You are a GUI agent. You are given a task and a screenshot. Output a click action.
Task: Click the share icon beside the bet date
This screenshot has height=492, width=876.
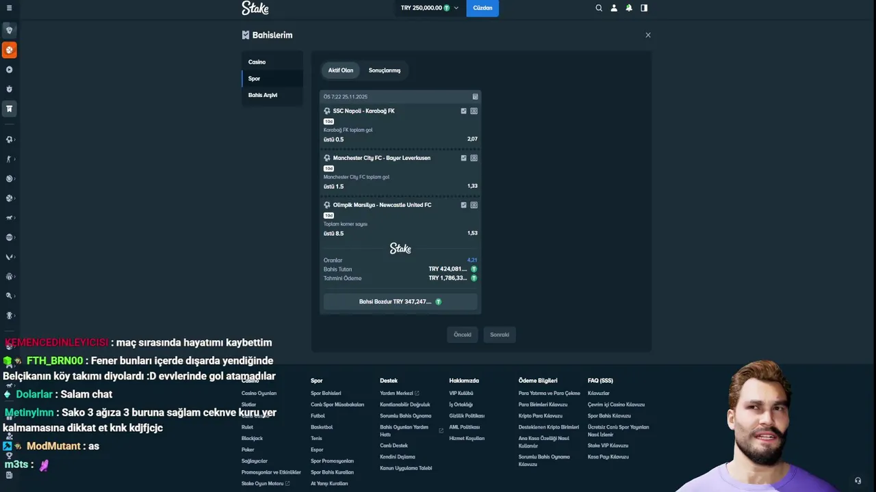[475, 97]
